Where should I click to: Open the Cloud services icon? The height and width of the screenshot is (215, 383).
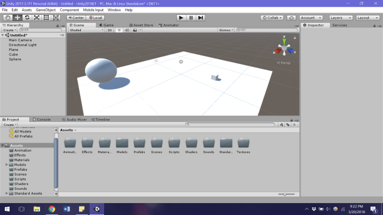coord(291,18)
